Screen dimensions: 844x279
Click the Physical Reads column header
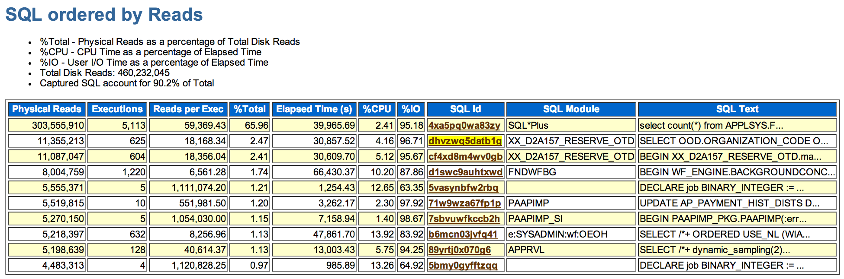tap(47, 109)
